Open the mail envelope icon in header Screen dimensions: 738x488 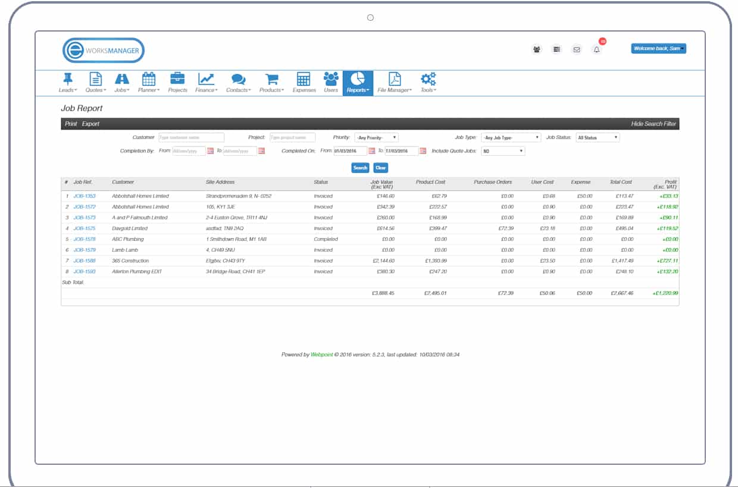(576, 49)
